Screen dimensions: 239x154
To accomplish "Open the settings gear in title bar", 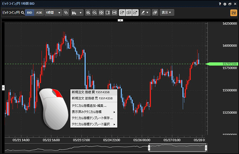I will (x=225, y=4).
